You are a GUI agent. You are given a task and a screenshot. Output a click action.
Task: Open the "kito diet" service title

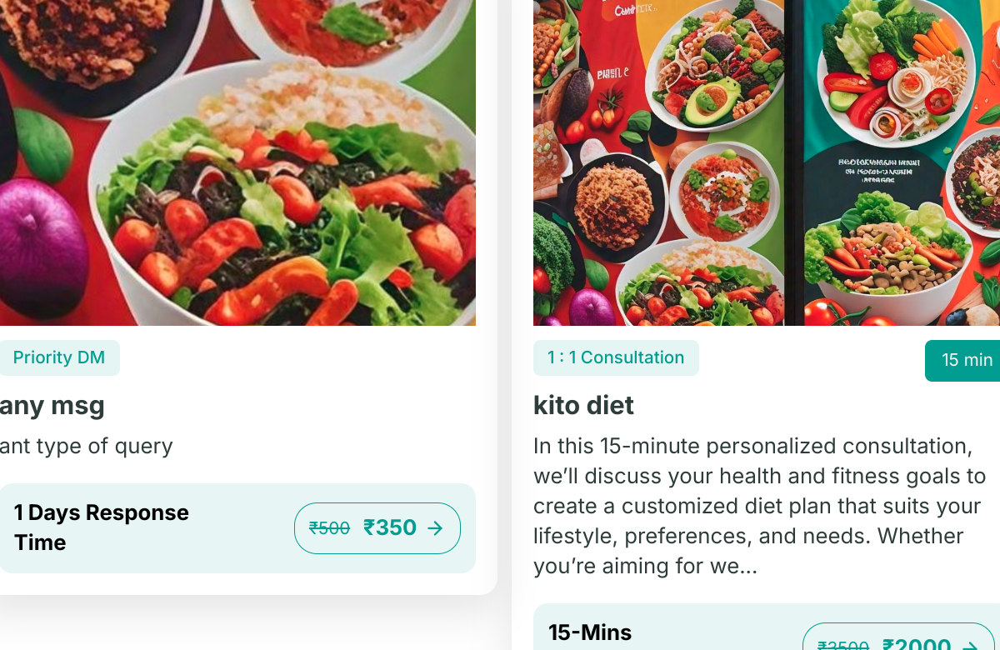pos(583,406)
